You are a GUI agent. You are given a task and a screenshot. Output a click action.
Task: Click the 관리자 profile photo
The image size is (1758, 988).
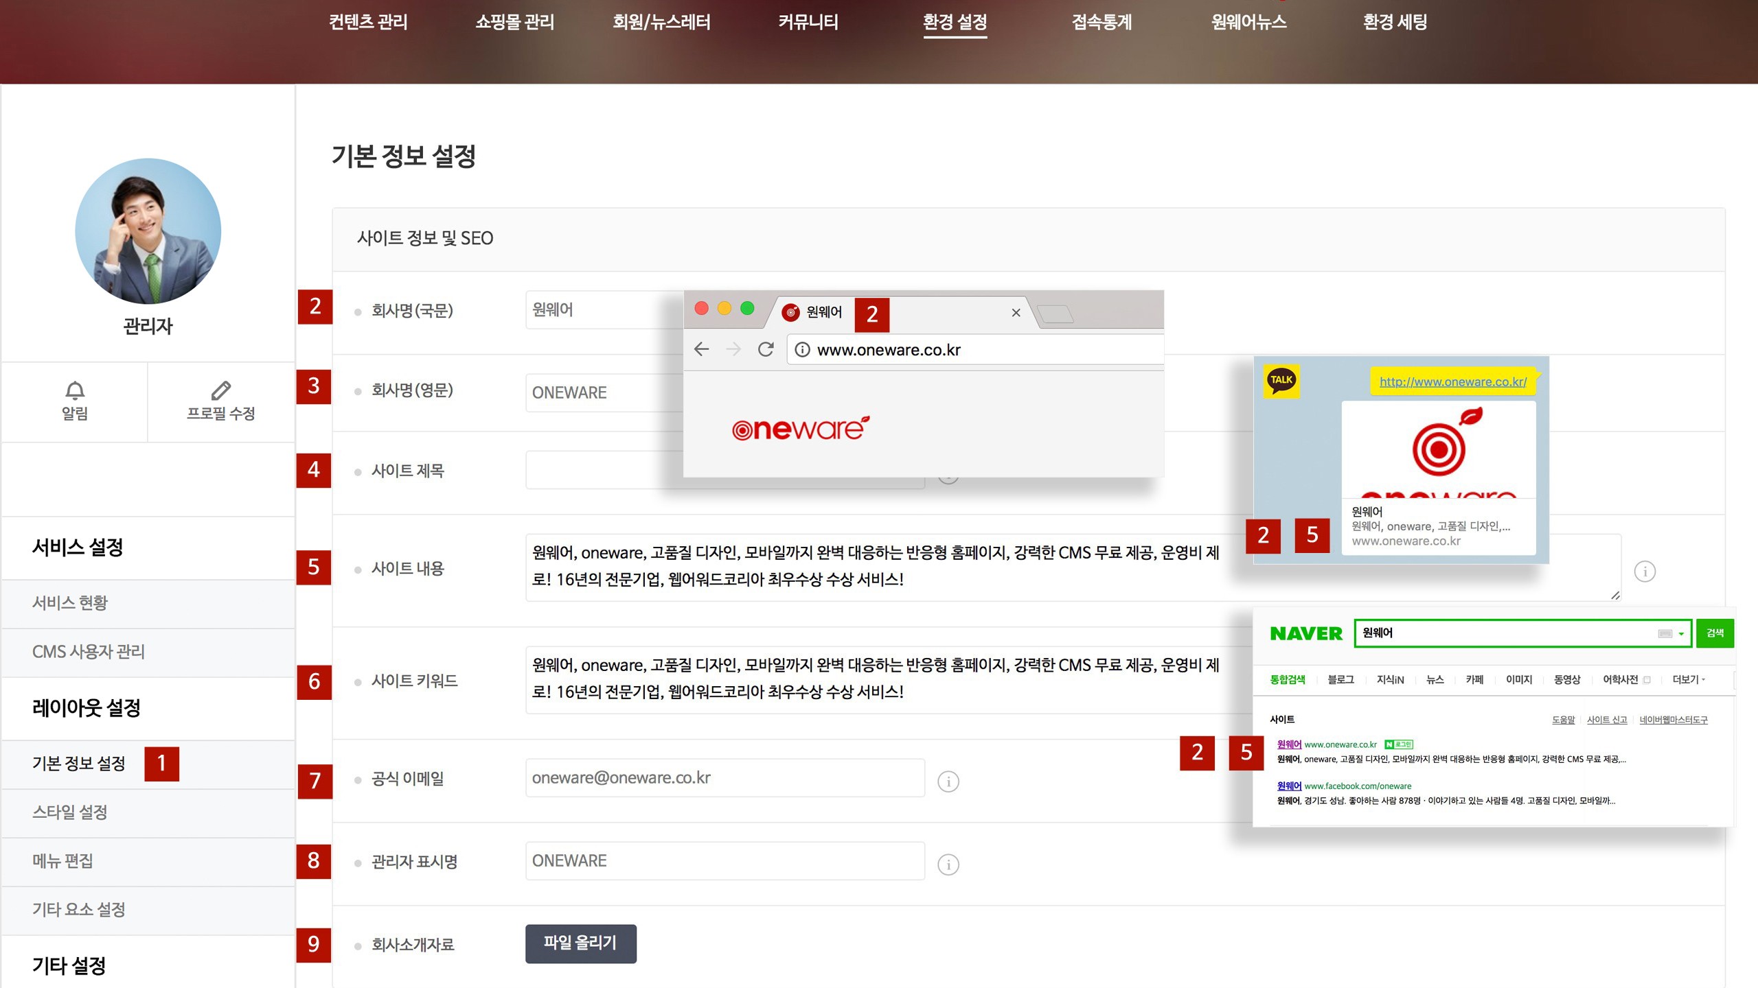pyautogui.click(x=148, y=231)
